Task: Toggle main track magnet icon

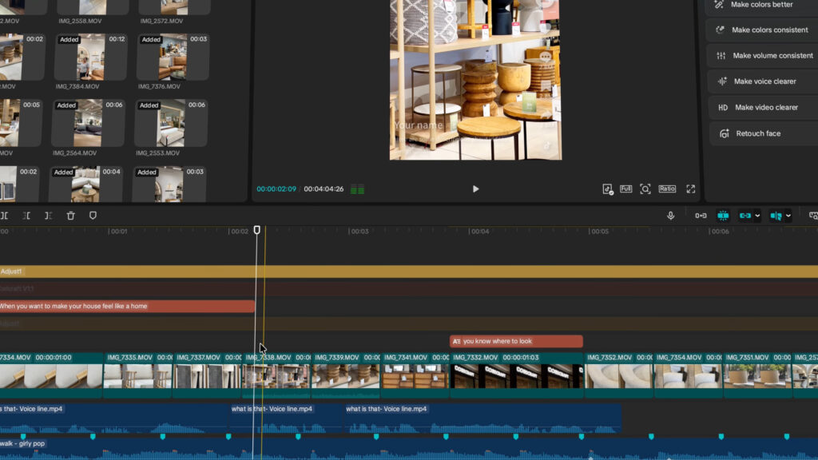Action: pos(701,216)
